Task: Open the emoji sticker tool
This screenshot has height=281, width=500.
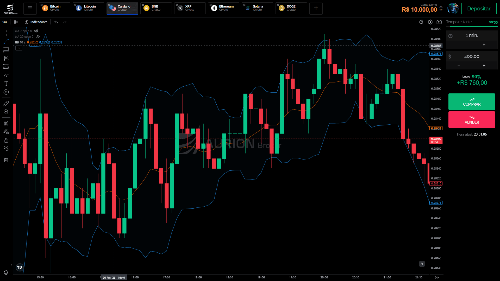Action: pos(6,92)
